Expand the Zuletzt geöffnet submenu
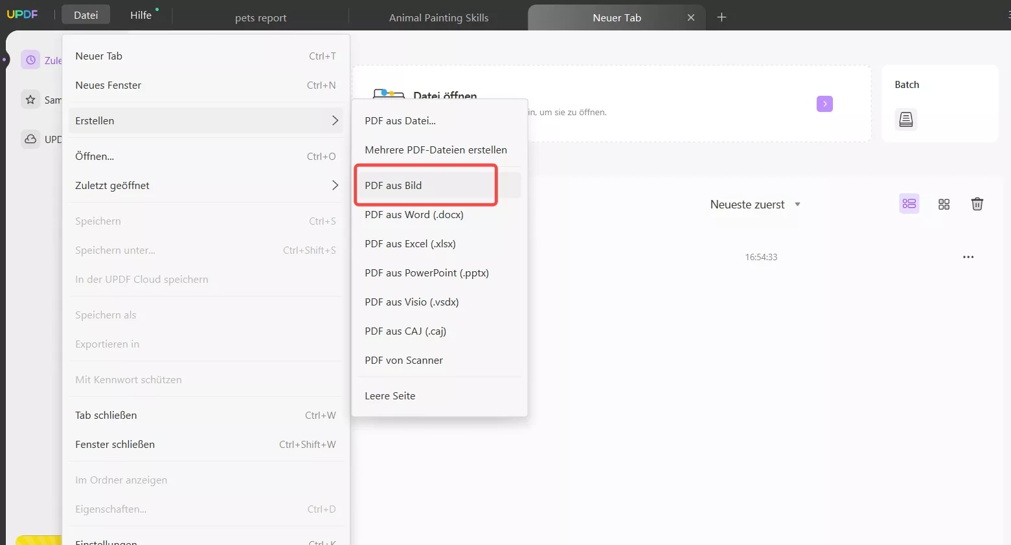This screenshot has width=1011, height=545. 205,185
